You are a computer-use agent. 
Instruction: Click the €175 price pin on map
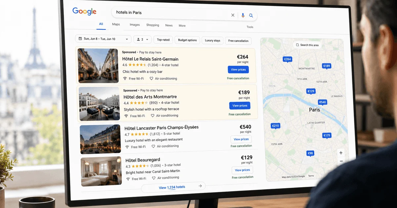coord(327,135)
